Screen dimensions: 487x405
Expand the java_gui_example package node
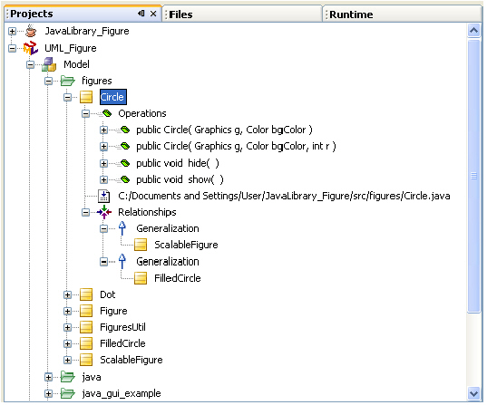click(48, 394)
